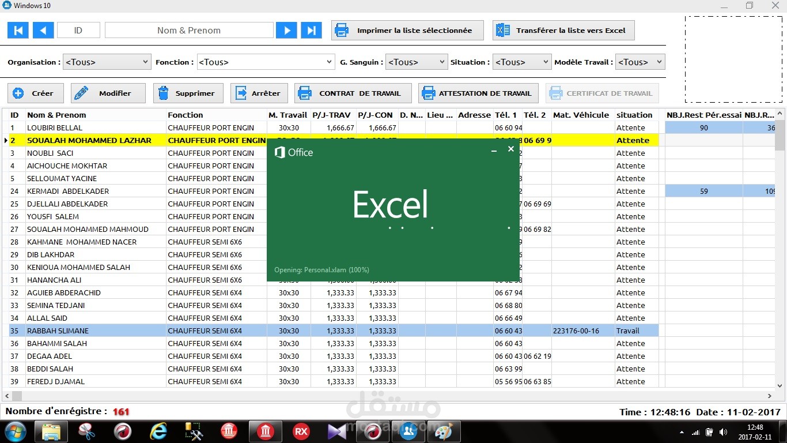The image size is (787, 443).
Task: Click the vertical scrollbar up arrow
Action: (x=780, y=114)
